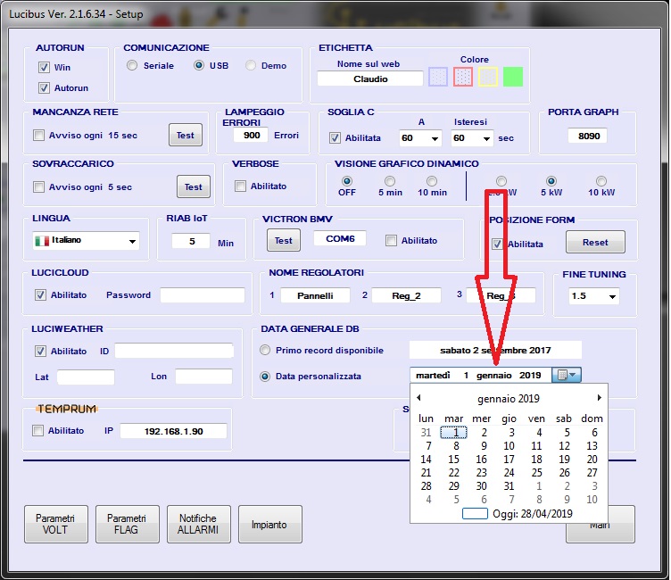This screenshot has height=580, width=671.
Task: Select Seriale communication mode
Action: pos(132,65)
